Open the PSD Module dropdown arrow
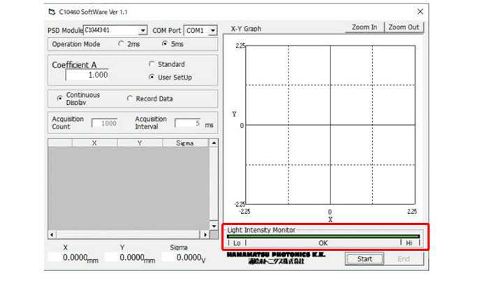 (143, 31)
